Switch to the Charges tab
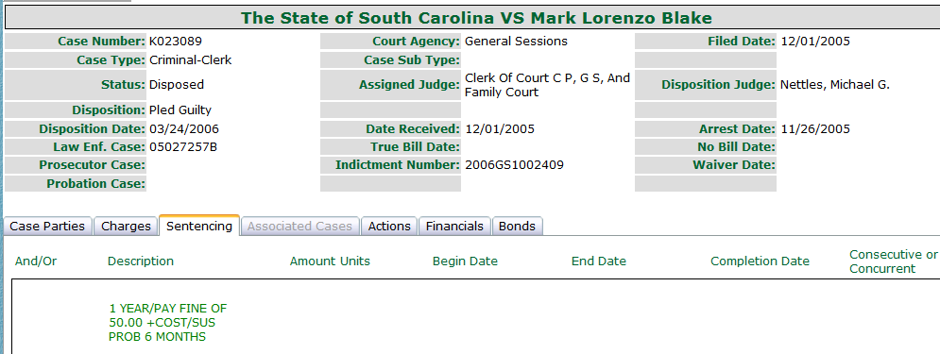 click(x=126, y=226)
